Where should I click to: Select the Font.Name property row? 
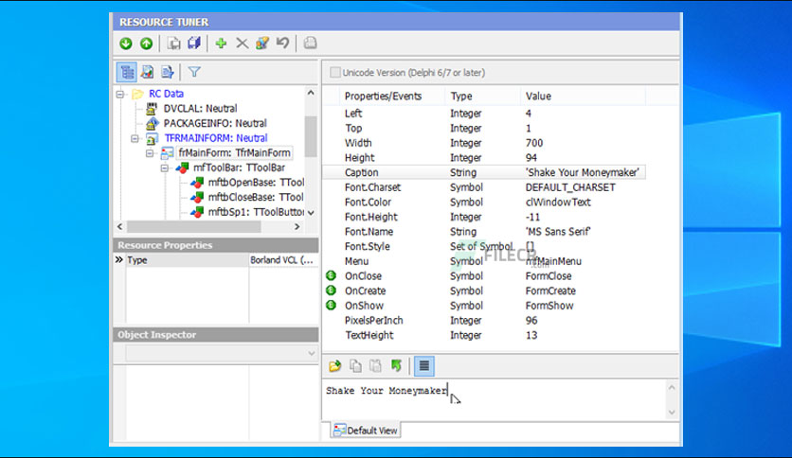click(x=484, y=232)
